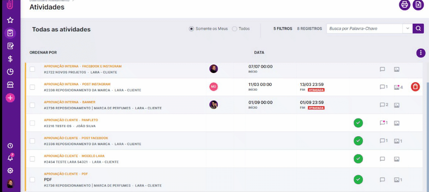
Task: Open images on Banner row
Action: 397,105
